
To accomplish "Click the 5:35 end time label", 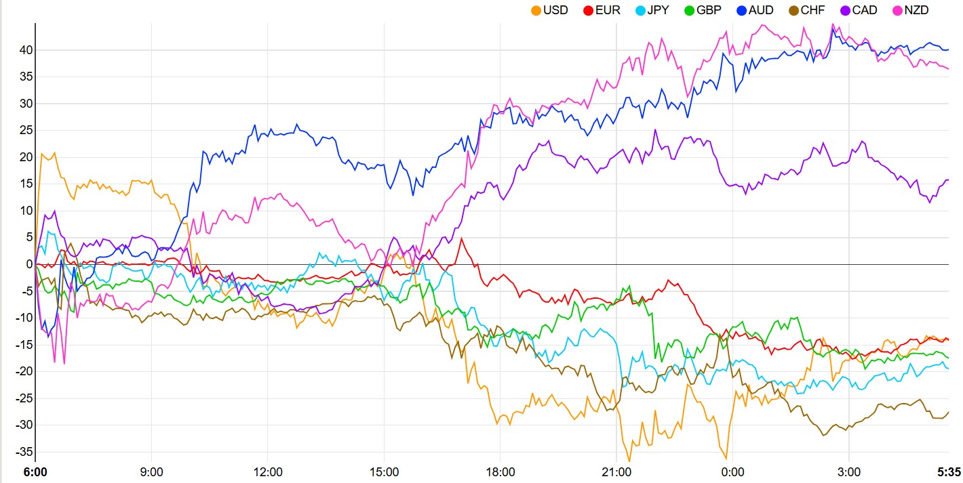I will pyautogui.click(x=948, y=472).
